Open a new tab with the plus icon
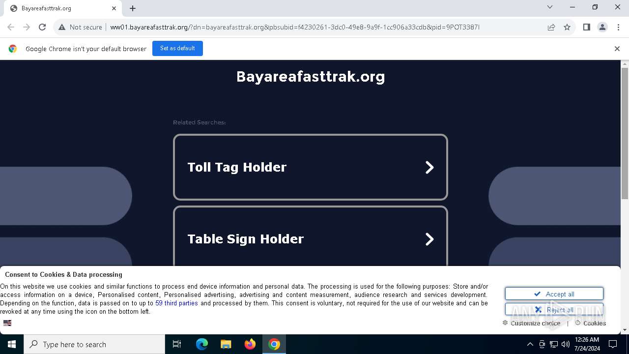 point(133,8)
